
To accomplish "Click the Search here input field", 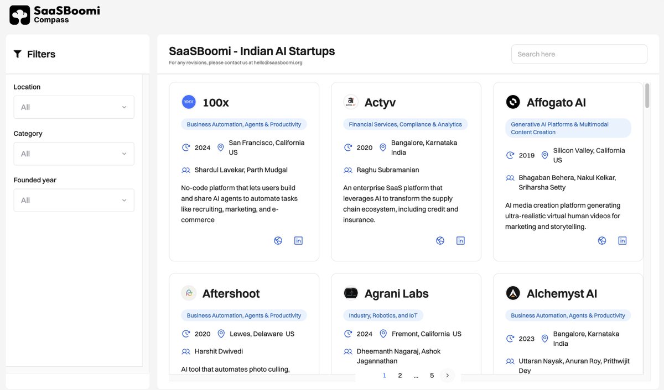I will click(x=579, y=54).
